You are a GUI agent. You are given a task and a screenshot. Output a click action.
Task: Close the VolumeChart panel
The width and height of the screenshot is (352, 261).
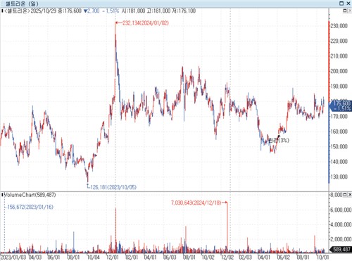coord(349,195)
